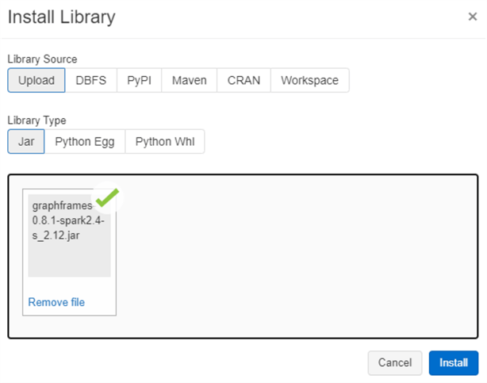Select Jar library type
This screenshot has height=383, width=487.
26,142
